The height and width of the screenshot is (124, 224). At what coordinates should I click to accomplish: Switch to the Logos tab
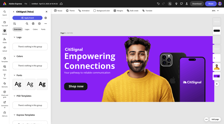point(27,29)
